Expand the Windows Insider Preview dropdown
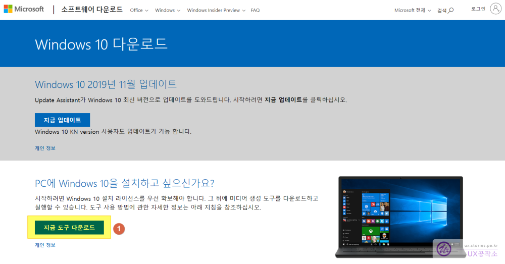505x264 pixels. coord(216,10)
